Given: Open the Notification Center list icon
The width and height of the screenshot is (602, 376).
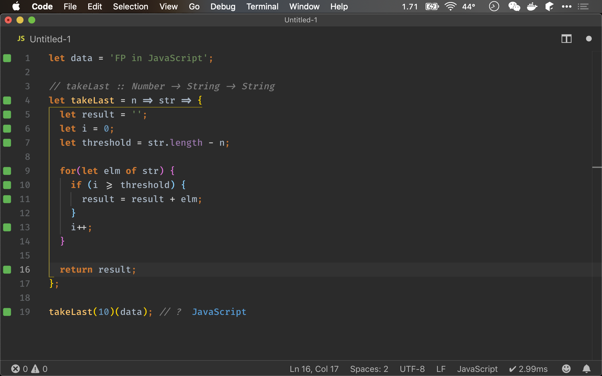Looking at the screenshot, I should point(583,6).
